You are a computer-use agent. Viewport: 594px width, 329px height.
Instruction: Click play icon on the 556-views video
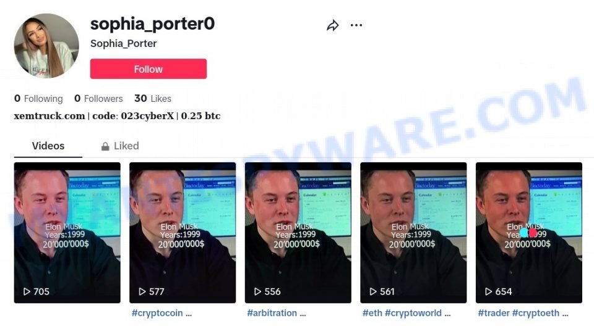click(257, 291)
